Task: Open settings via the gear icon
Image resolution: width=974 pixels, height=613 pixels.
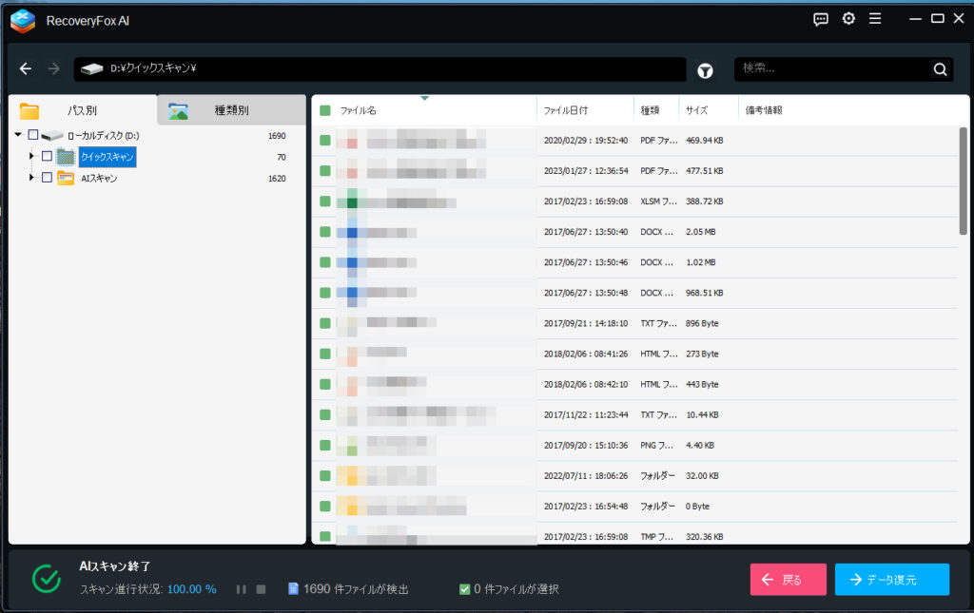Action: [x=848, y=19]
